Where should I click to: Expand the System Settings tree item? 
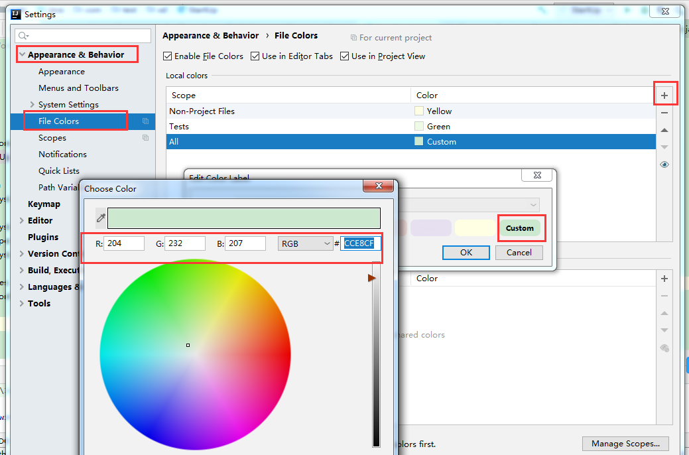click(x=32, y=104)
